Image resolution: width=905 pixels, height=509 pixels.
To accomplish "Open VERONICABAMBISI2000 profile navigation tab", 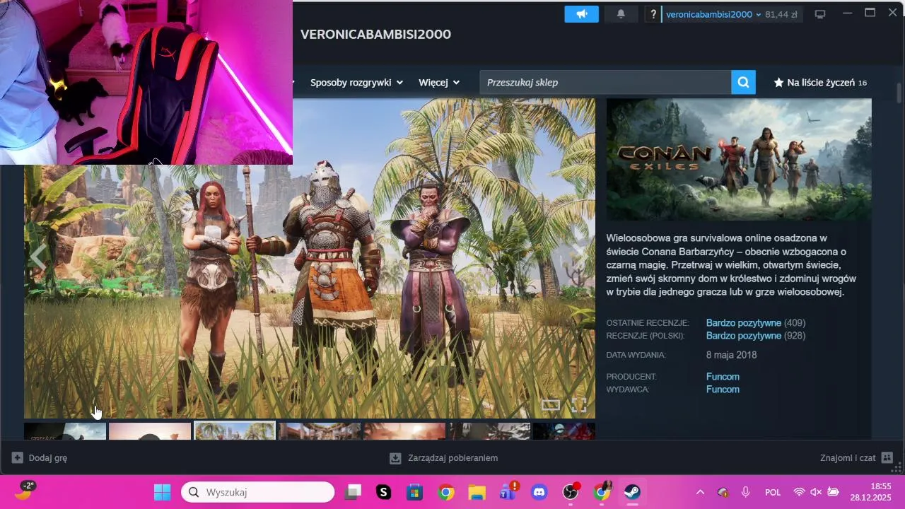I will click(x=375, y=35).
